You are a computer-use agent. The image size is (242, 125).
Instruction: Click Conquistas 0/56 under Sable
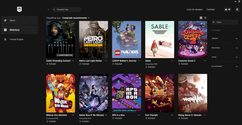point(151,64)
